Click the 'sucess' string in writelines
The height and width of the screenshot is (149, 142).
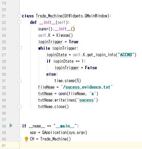coord(86,100)
